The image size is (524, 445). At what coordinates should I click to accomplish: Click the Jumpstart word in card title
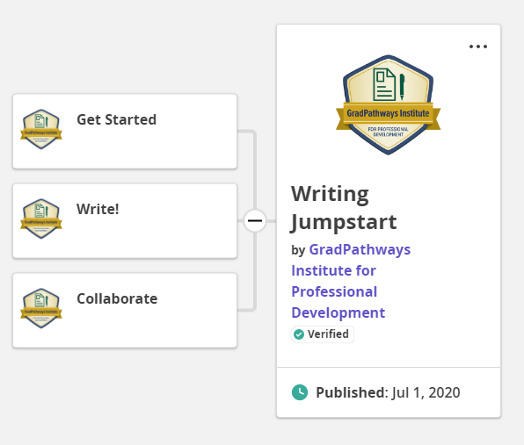pos(344,222)
